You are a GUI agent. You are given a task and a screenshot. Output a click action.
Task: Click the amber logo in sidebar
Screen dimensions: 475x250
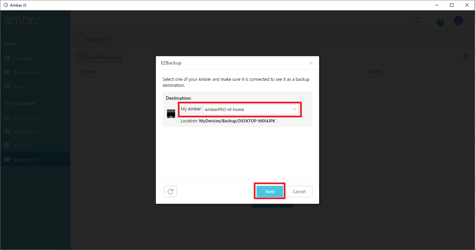[x=22, y=20]
